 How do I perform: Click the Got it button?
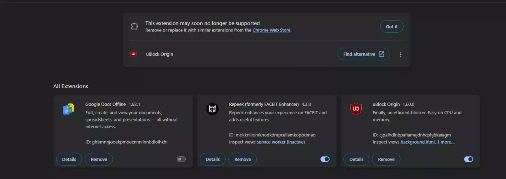(392, 26)
